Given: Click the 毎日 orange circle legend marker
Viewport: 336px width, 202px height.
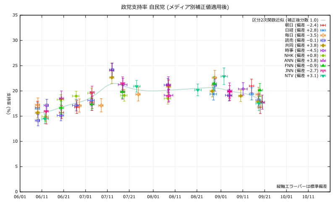Looking at the screenshot, I should pyautogui.click(x=323, y=35).
